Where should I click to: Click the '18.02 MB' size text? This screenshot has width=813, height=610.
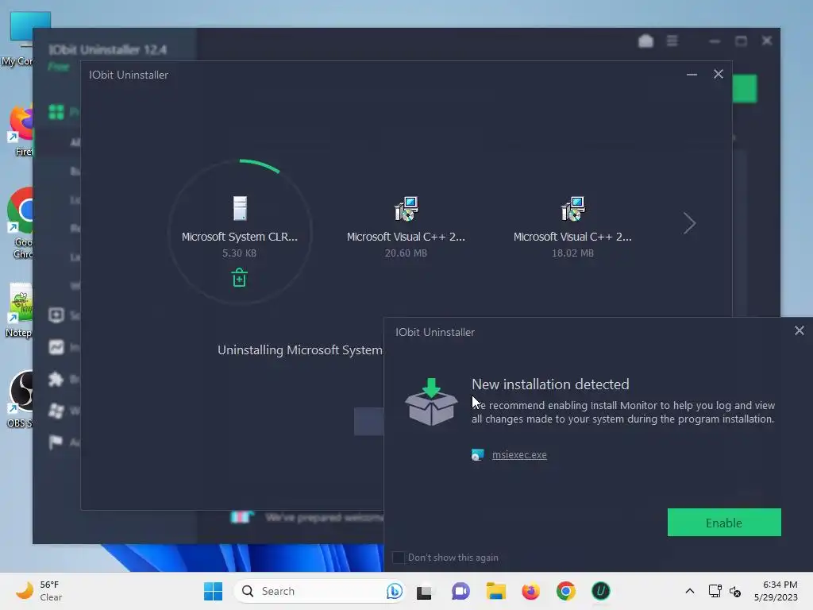coord(572,253)
